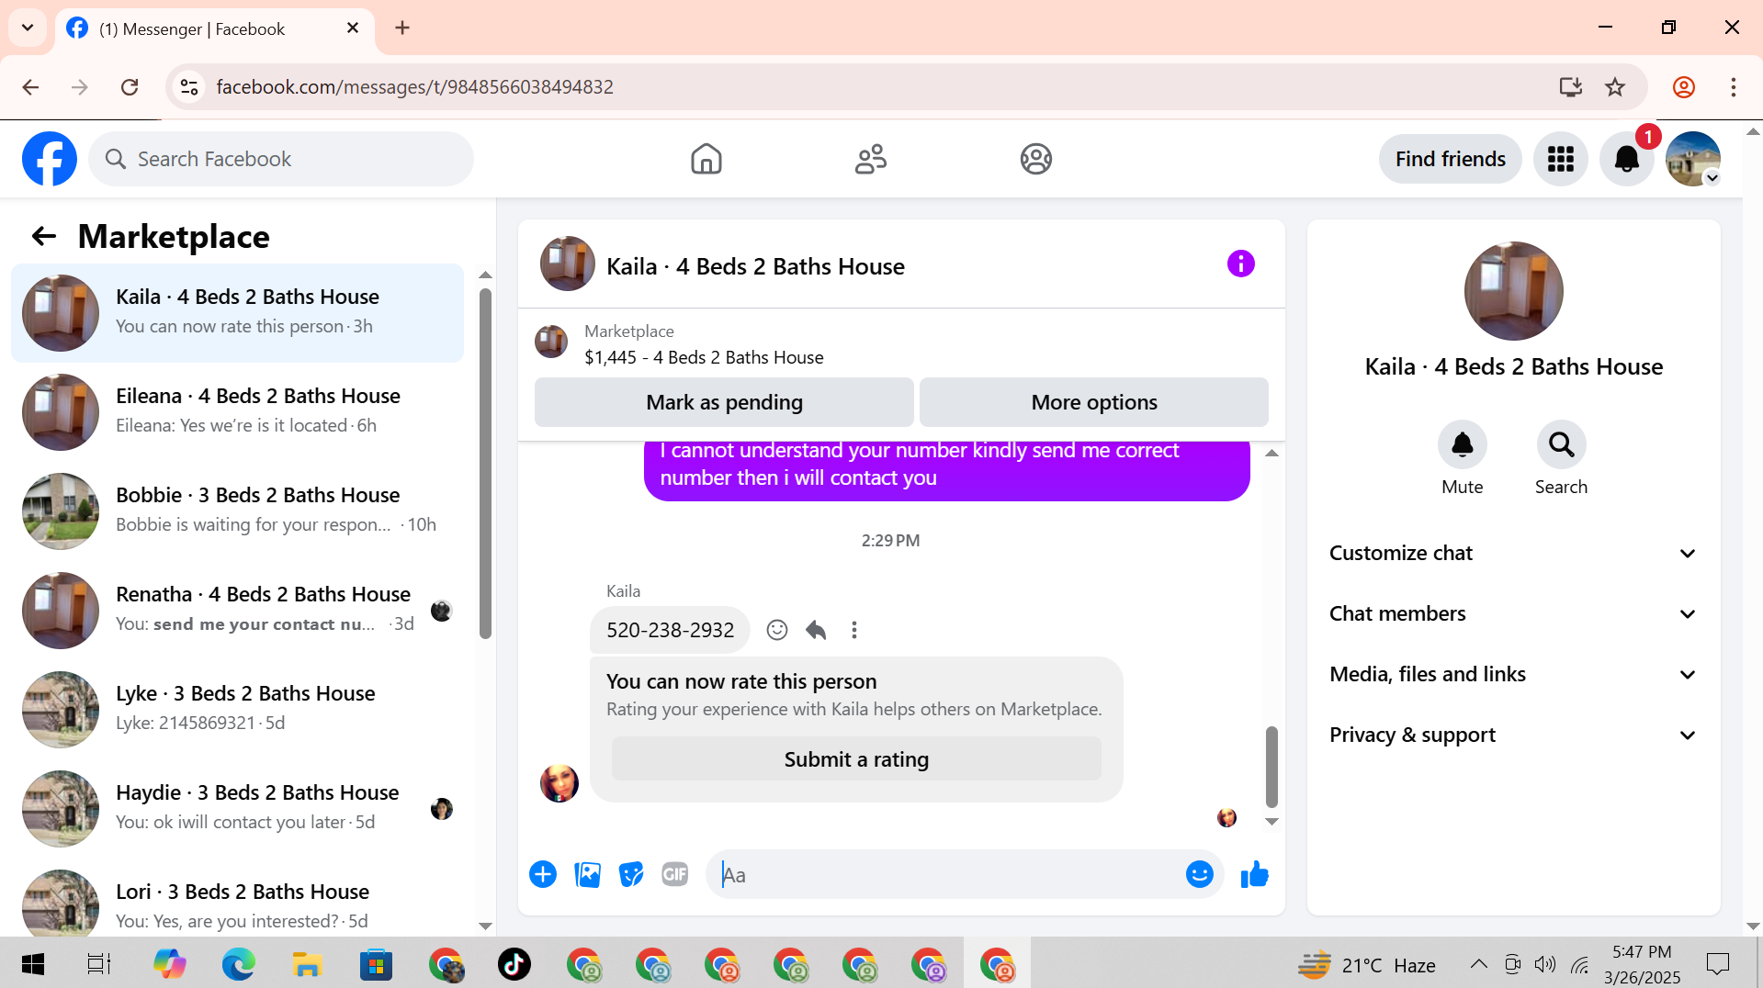This screenshot has width=1763, height=988.
Task: Open more actions plus icon in composer
Action: click(x=543, y=875)
